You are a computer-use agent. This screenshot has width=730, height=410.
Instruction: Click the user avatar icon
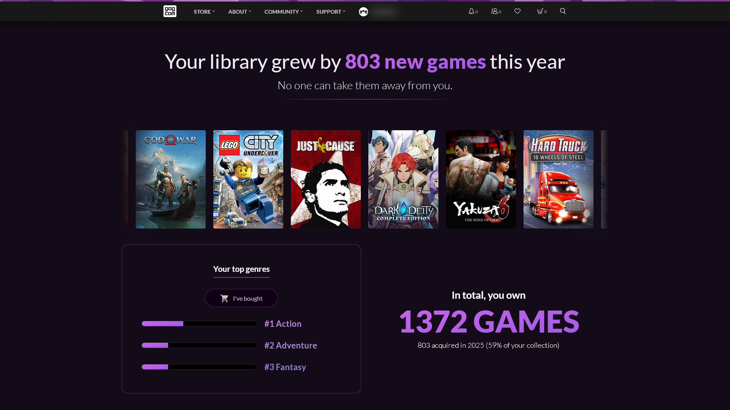[x=363, y=12]
